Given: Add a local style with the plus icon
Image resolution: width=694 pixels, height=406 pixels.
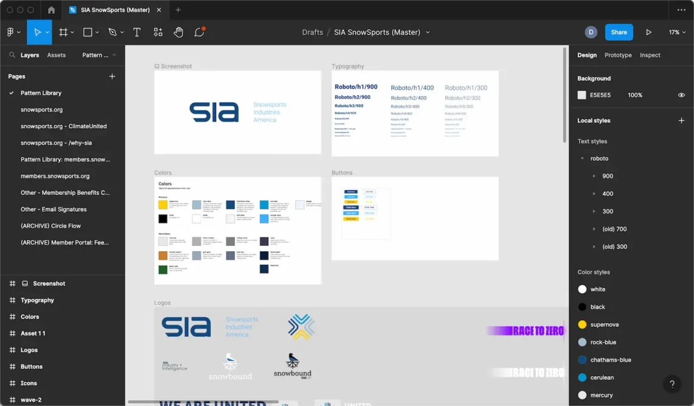Looking at the screenshot, I should click(x=681, y=121).
